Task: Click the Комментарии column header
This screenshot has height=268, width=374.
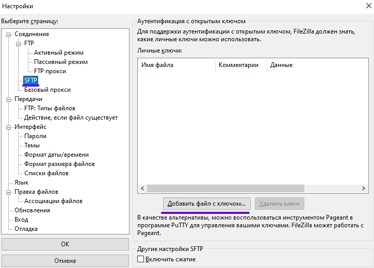Action: pos(238,65)
